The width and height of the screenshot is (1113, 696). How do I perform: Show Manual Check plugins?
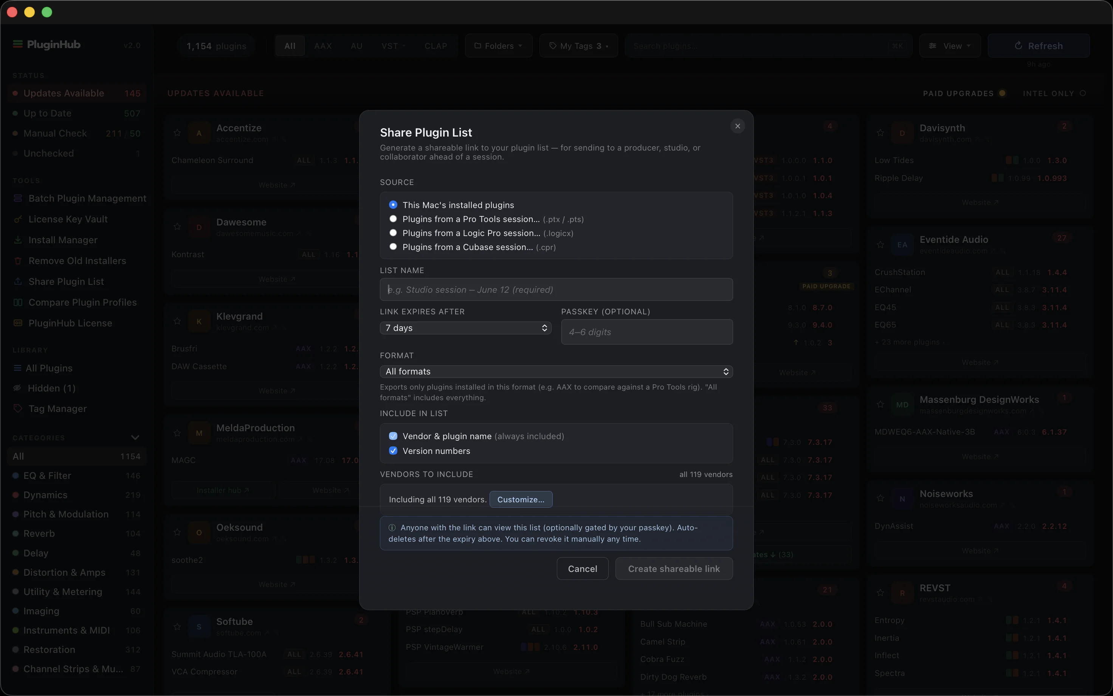77,134
